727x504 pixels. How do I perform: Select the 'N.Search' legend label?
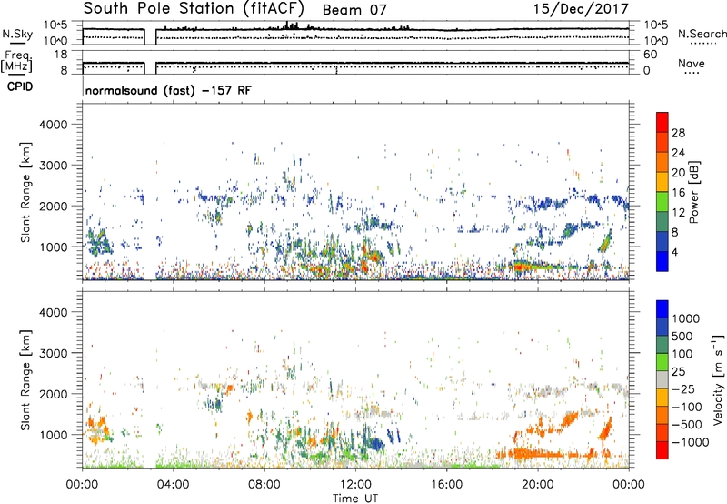click(x=702, y=34)
